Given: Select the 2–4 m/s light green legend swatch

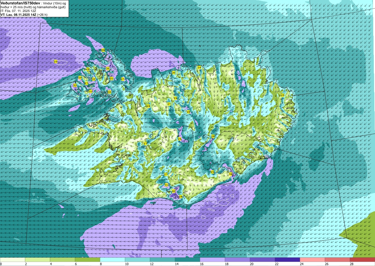Looking at the screenshot, I should tap(37, 260).
